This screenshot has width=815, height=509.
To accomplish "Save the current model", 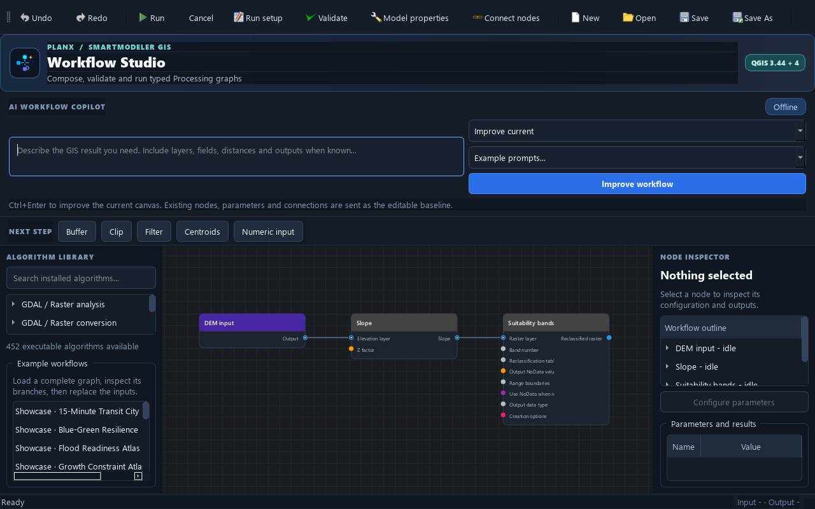I will point(693,18).
